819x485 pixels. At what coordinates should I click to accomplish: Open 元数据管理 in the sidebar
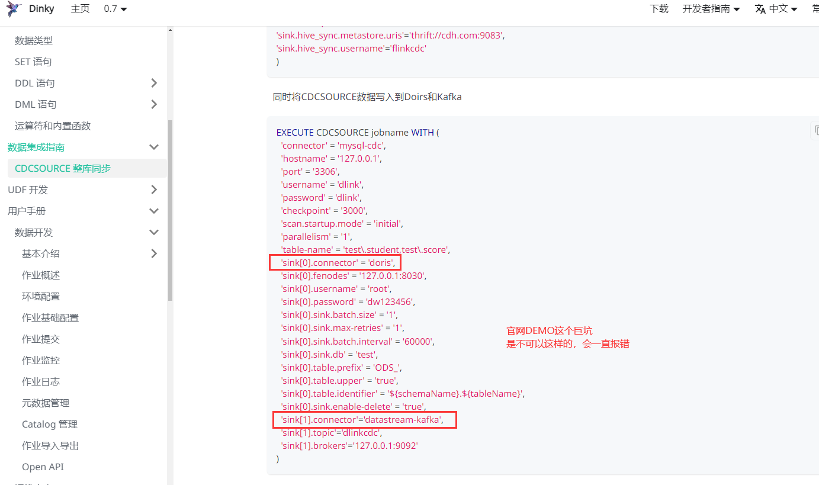46,403
